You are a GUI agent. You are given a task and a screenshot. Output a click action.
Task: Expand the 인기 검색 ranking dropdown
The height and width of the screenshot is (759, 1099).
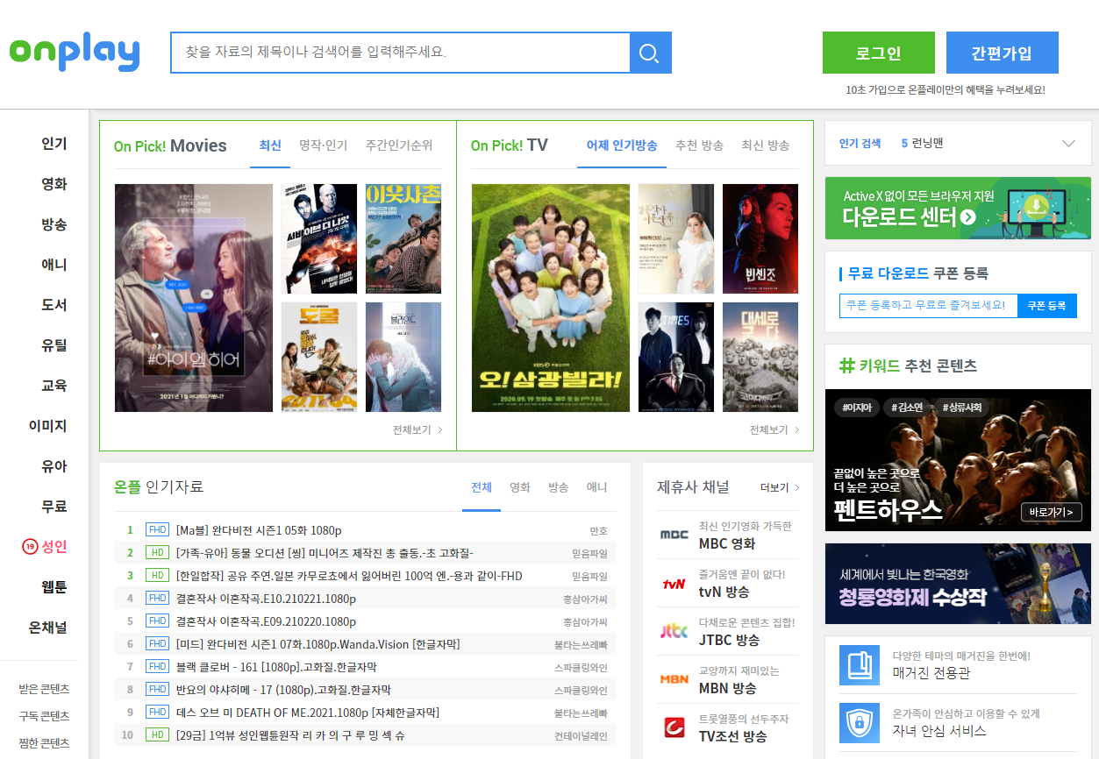point(1068,144)
